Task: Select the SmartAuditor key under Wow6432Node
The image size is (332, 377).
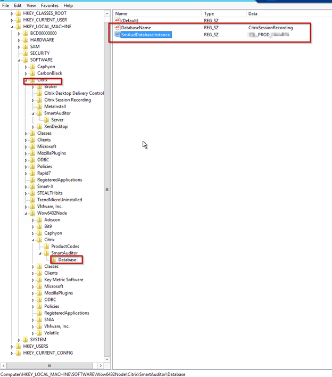Action: [64, 253]
